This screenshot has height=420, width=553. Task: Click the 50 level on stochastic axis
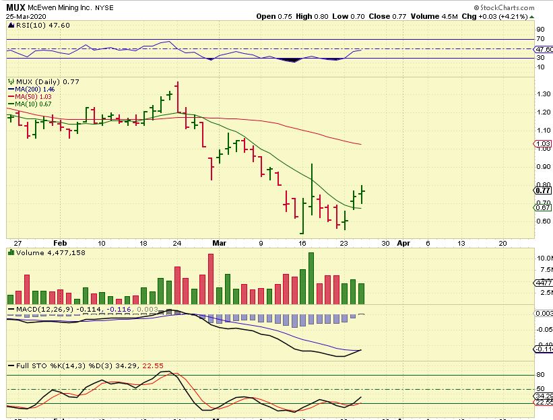540,389
